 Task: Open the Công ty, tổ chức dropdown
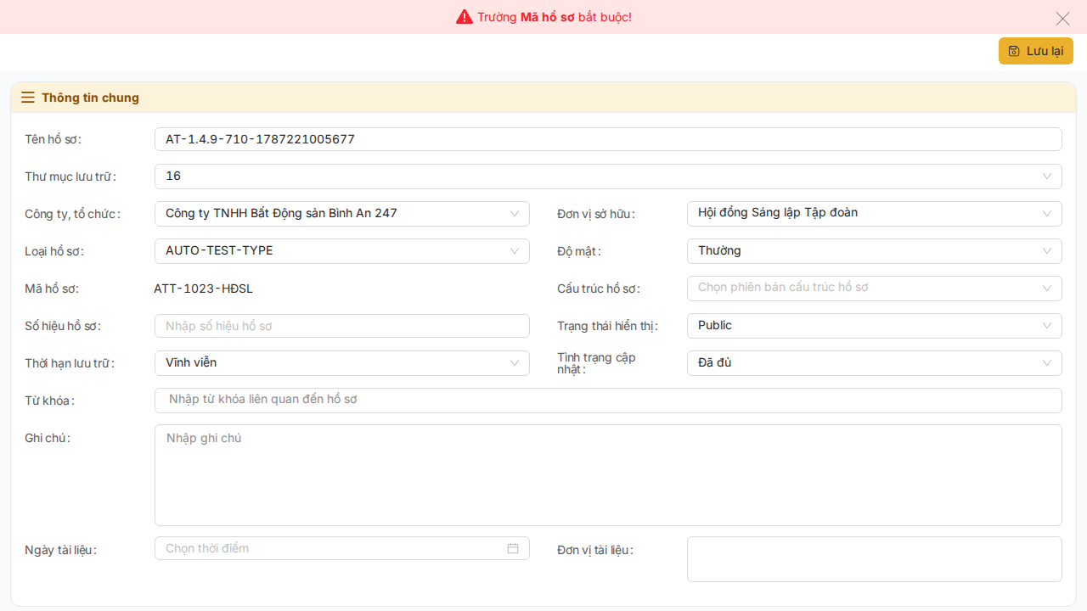pos(342,214)
